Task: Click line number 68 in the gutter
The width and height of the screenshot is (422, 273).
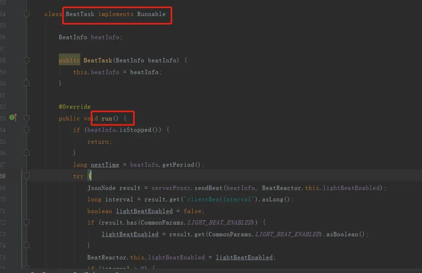Action: (x=3, y=176)
